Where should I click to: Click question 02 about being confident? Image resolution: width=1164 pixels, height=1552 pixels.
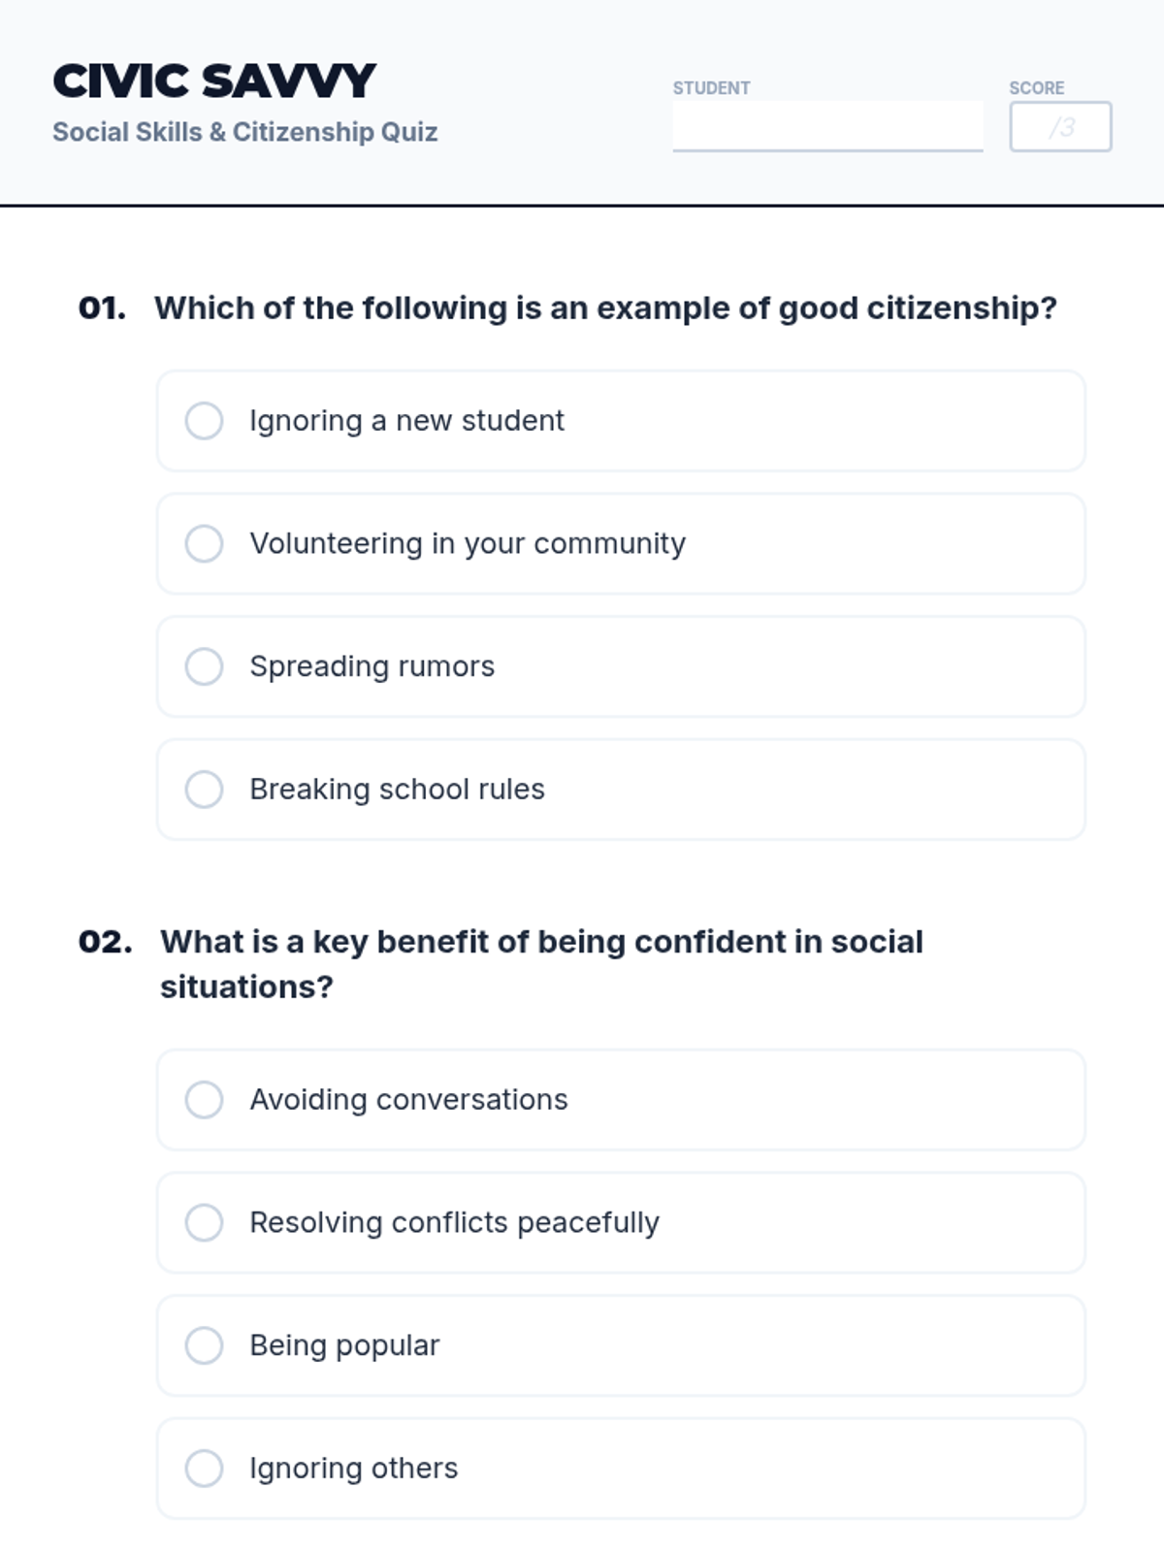tap(541, 964)
